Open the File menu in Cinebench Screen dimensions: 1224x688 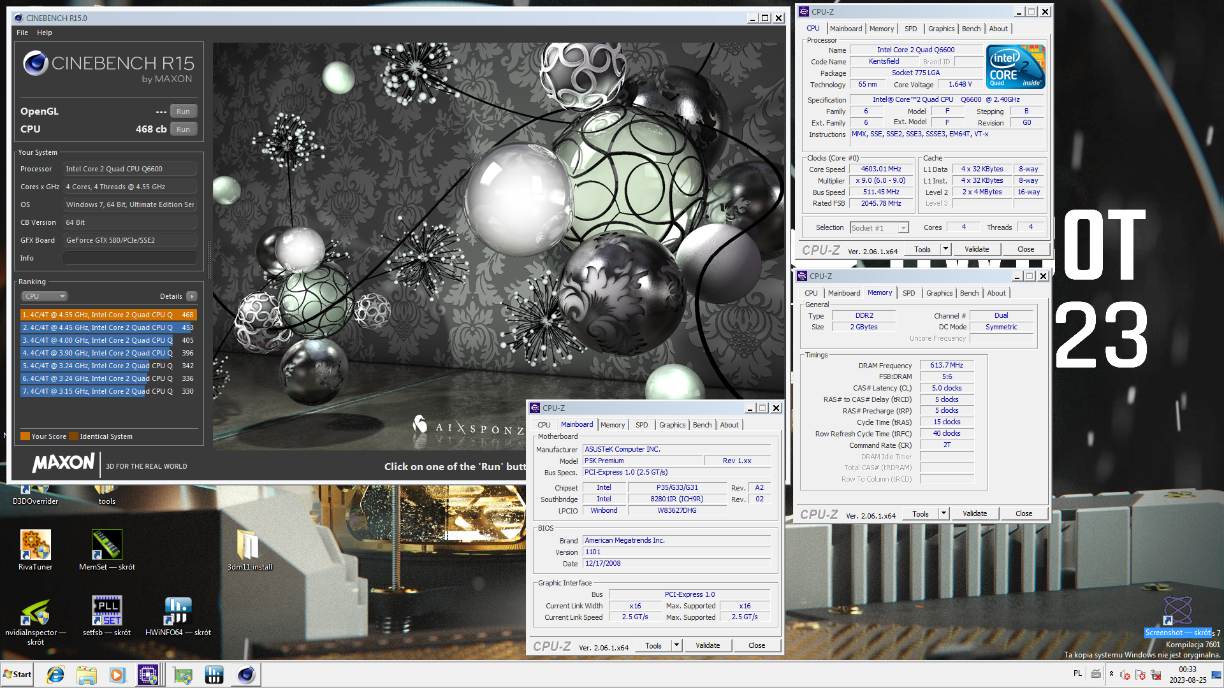coord(22,32)
